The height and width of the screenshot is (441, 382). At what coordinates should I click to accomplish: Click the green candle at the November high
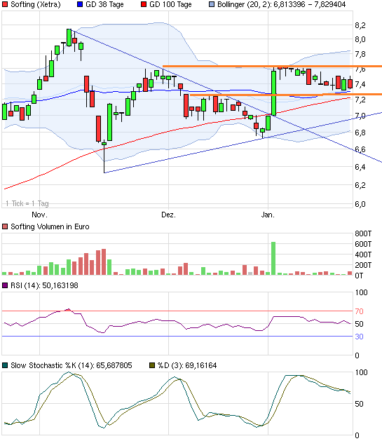[x=69, y=37]
